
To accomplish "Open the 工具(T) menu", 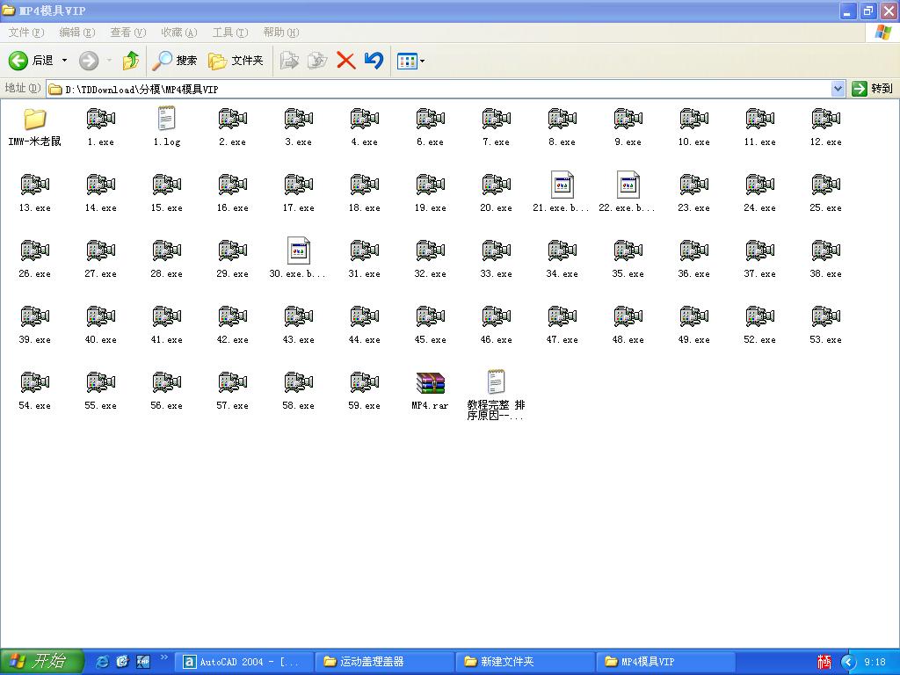I will [x=230, y=33].
